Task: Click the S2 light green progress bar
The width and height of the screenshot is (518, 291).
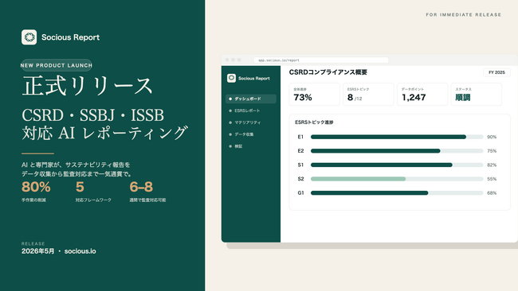Action: pyautogui.click(x=358, y=179)
